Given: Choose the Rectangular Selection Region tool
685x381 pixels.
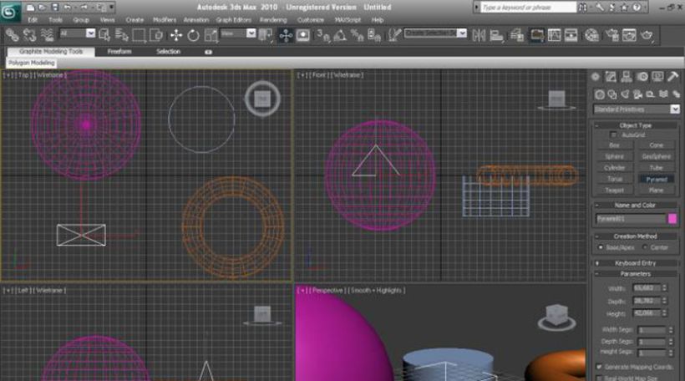Looking at the screenshot, I should click(x=139, y=35).
